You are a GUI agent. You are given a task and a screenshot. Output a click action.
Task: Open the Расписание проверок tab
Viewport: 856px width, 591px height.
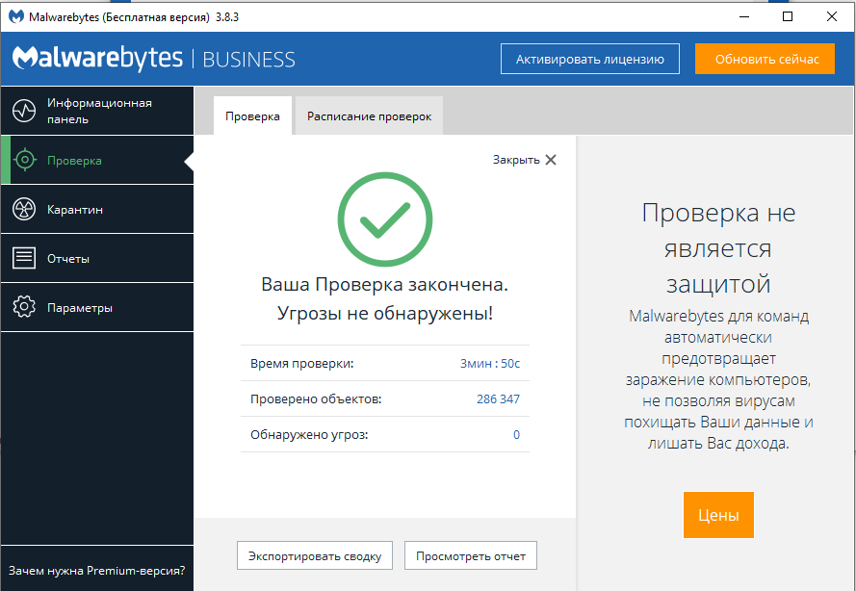(369, 116)
